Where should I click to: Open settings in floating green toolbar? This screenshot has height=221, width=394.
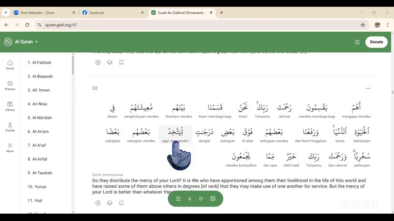click(x=178, y=199)
